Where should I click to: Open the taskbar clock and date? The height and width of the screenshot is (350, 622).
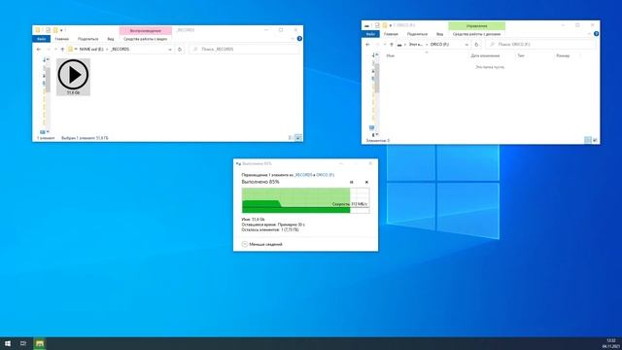click(x=611, y=343)
